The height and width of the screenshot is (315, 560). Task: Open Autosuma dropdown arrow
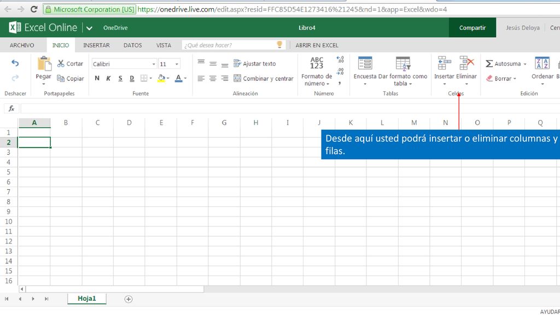525,64
